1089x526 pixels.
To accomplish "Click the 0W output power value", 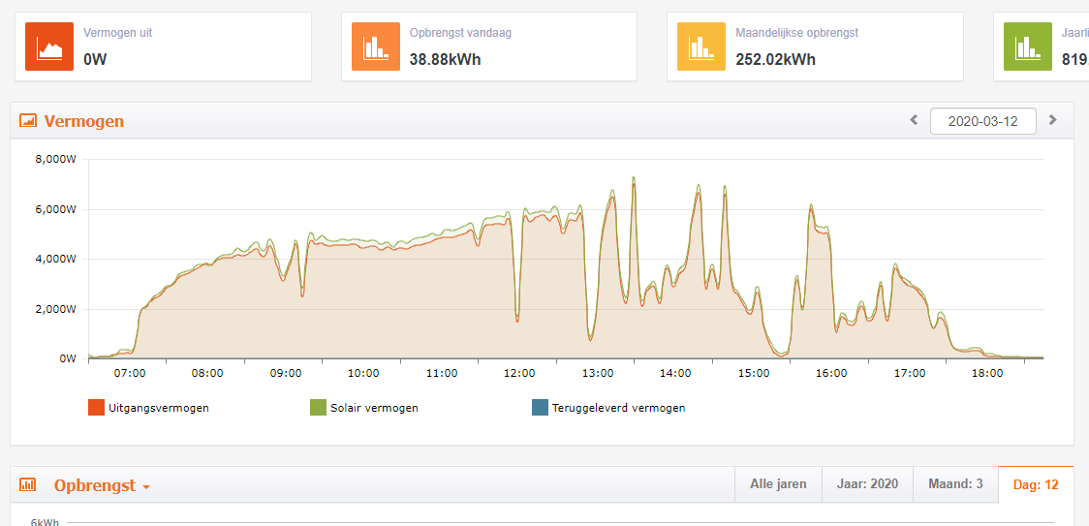I will [x=95, y=60].
